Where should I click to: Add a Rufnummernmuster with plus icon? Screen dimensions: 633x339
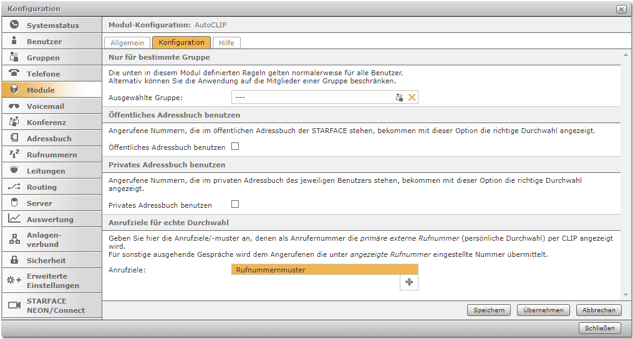(x=409, y=282)
